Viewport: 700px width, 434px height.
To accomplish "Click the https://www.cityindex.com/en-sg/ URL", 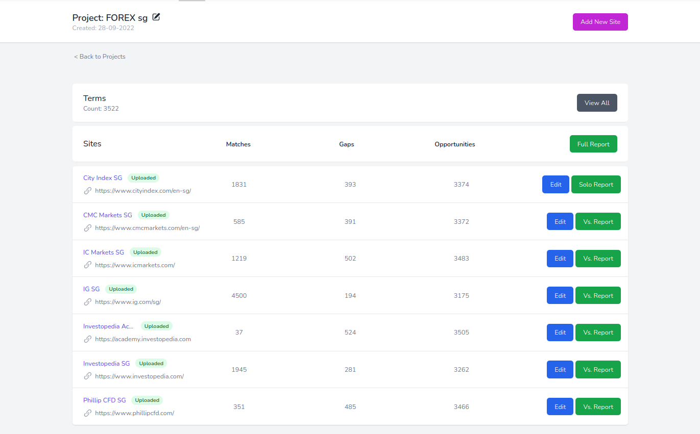I will point(143,191).
